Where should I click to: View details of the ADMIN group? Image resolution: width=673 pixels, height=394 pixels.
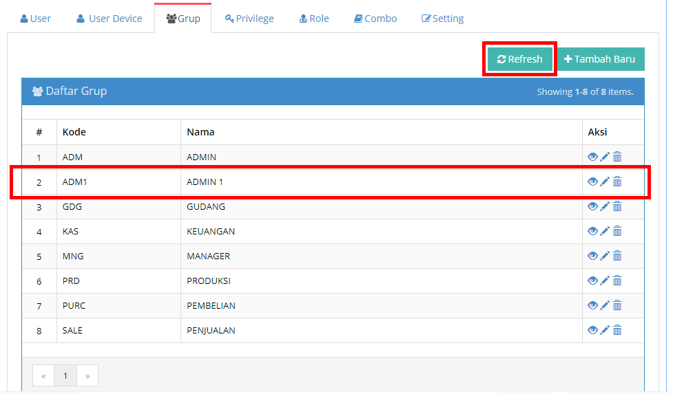(592, 157)
